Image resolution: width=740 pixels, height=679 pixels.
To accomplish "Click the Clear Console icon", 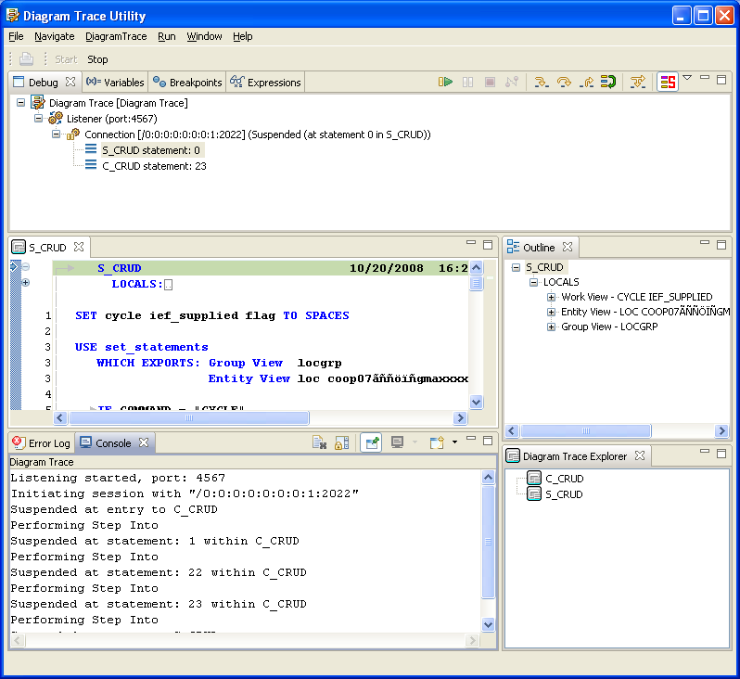I will pos(319,443).
